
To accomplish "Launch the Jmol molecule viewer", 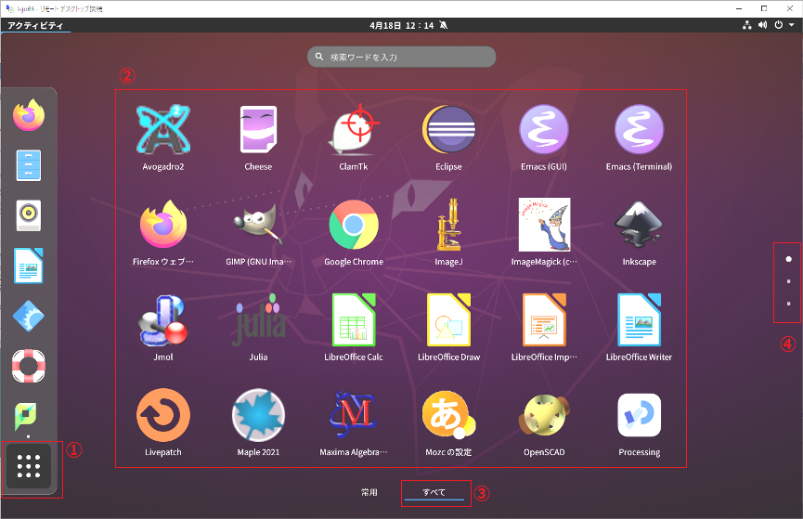I will (163, 319).
